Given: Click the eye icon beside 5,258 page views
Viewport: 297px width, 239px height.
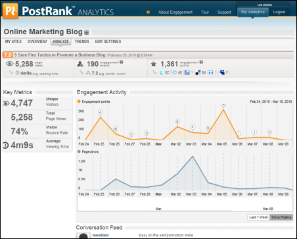Looking at the screenshot, I should click(9, 64).
